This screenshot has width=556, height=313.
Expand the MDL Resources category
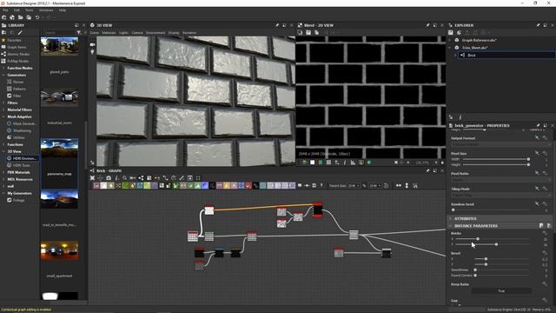pyautogui.click(x=3, y=179)
